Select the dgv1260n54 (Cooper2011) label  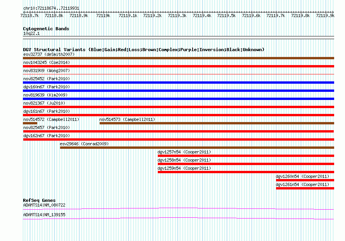pos(302,176)
